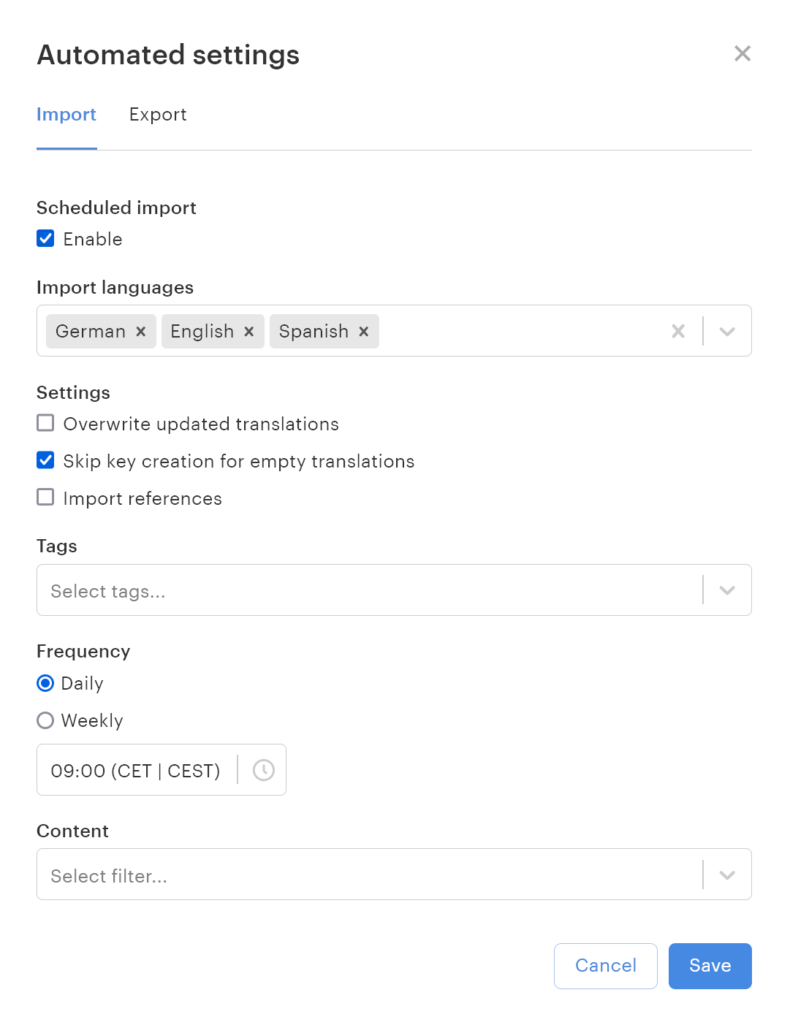
Task: Close the Automated settings dialog
Action: pyautogui.click(x=742, y=53)
